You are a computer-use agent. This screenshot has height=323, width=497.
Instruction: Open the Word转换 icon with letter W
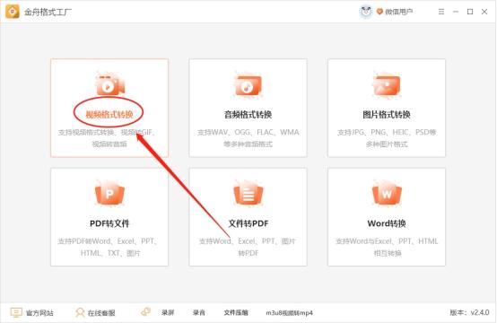pyautogui.click(x=387, y=194)
